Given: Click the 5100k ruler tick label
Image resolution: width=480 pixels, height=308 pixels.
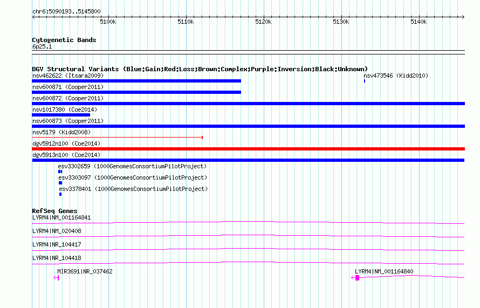Looking at the screenshot, I should coord(108,22).
